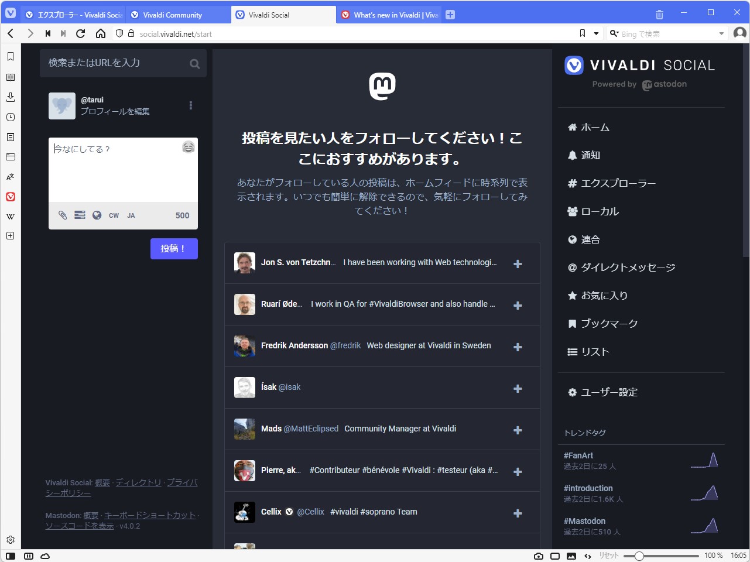Open the Translate panel in the sidebar

coord(9,177)
